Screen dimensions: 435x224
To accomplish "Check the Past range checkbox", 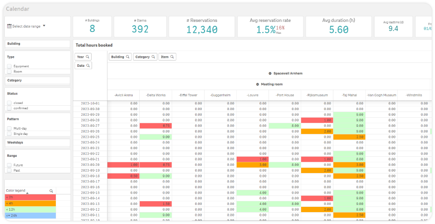I will tap(10, 170).
